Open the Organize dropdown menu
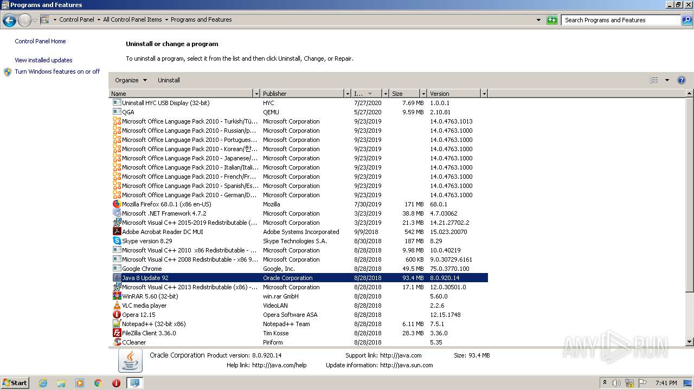Viewport: 694px width, 390px height. [x=131, y=80]
